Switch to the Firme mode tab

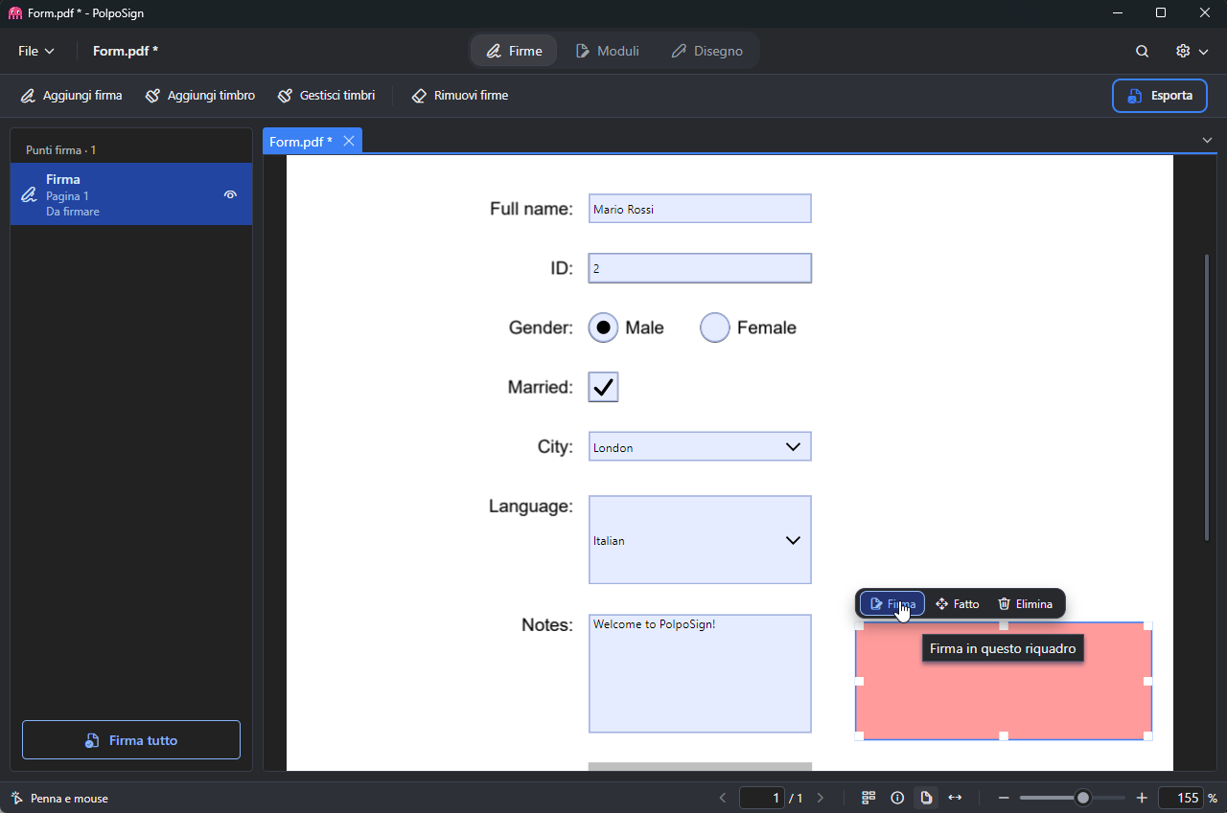pyautogui.click(x=514, y=52)
